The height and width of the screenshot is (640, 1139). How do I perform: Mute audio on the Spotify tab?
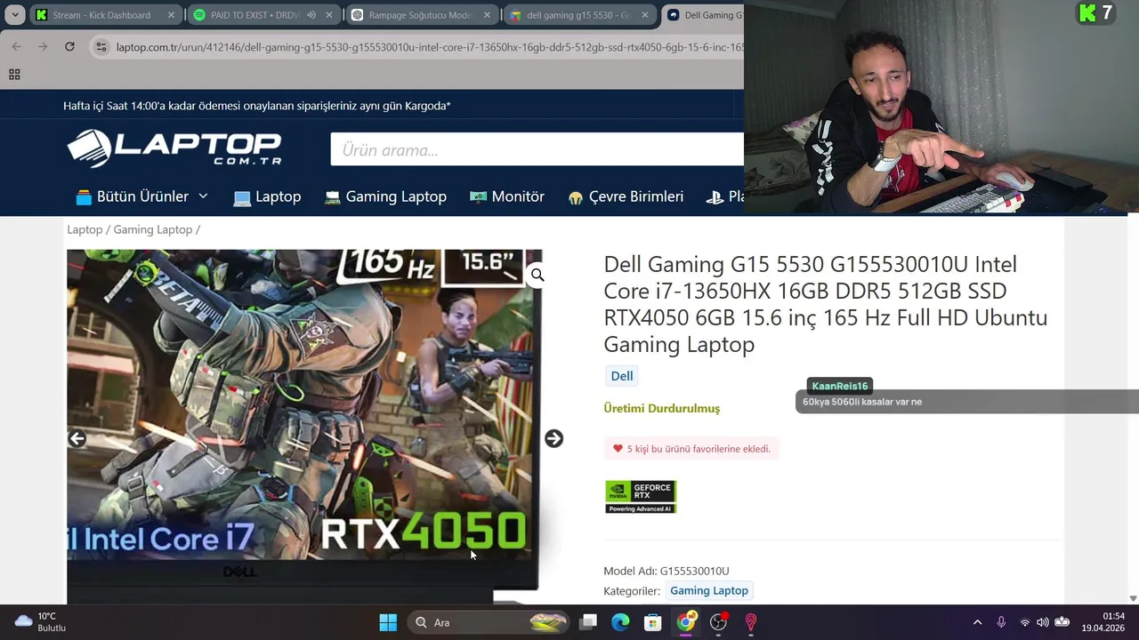(x=311, y=15)
